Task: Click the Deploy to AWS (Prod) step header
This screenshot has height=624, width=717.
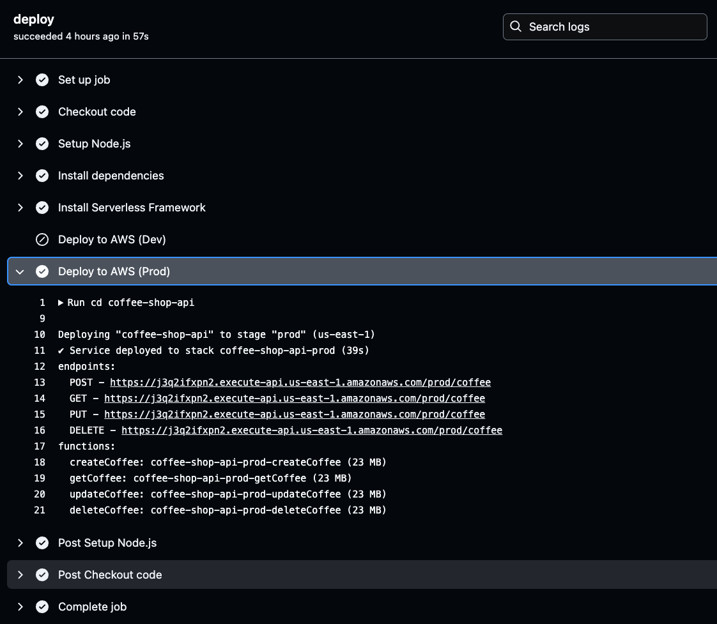Action: tap(362, 271)
